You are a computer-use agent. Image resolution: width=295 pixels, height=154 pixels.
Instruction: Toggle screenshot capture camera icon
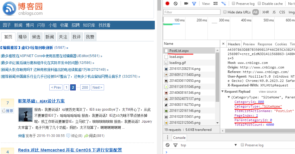tap(186, 3)
